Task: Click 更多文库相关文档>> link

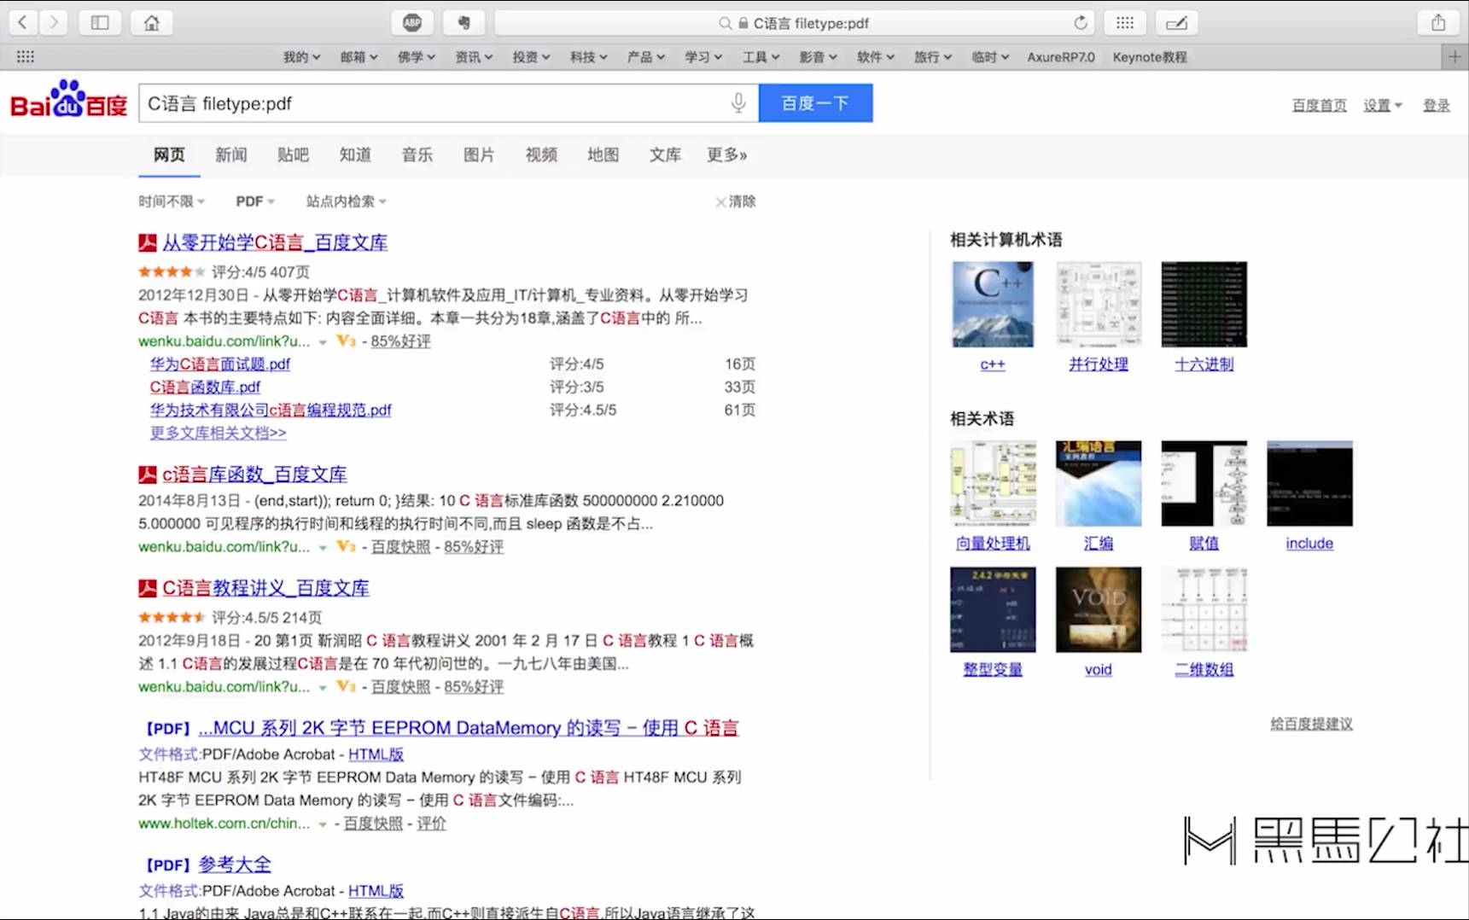Action: click(219, 433)
